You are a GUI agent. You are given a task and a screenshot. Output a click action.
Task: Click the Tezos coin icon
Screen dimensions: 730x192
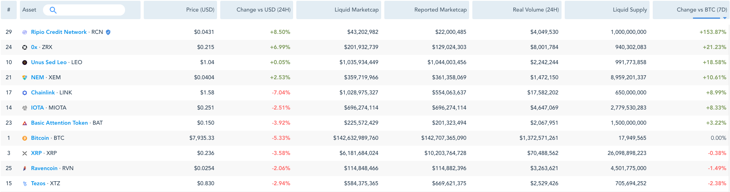(25, 184)
